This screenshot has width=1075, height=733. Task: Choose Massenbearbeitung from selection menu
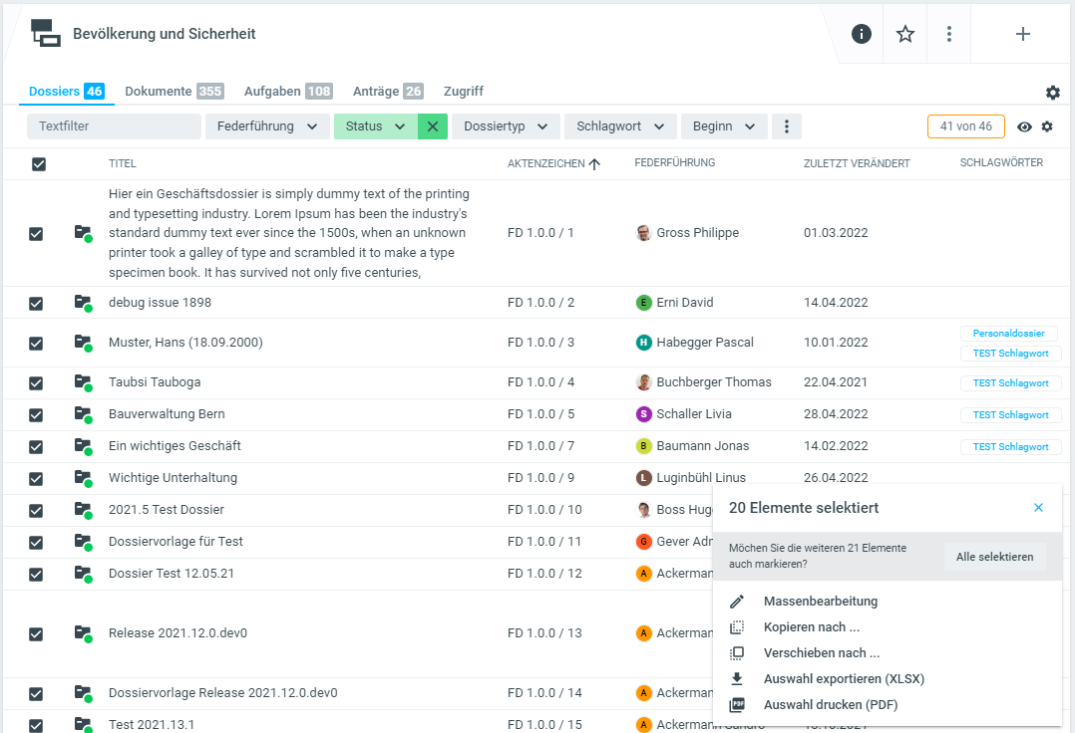click(820, 602)
